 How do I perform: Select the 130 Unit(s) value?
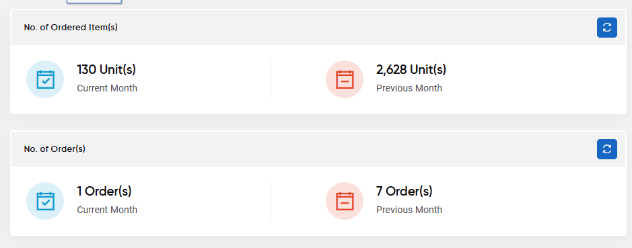click(x=106, y=70)
